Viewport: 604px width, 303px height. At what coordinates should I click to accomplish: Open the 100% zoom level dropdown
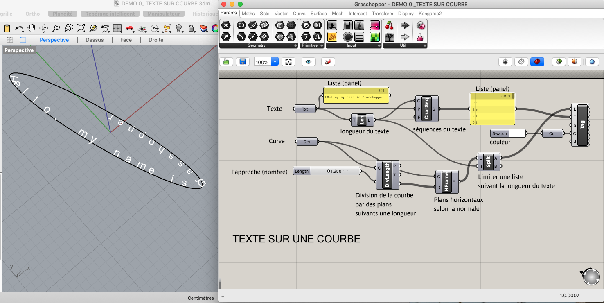pos(275,61)
